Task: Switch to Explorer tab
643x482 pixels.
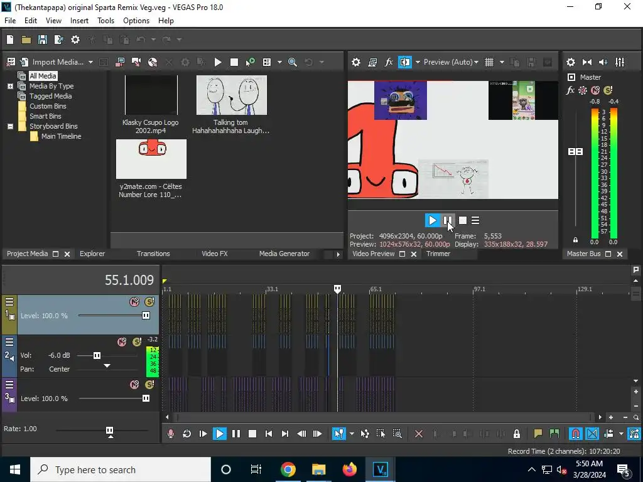Action: tap(92, 254)
